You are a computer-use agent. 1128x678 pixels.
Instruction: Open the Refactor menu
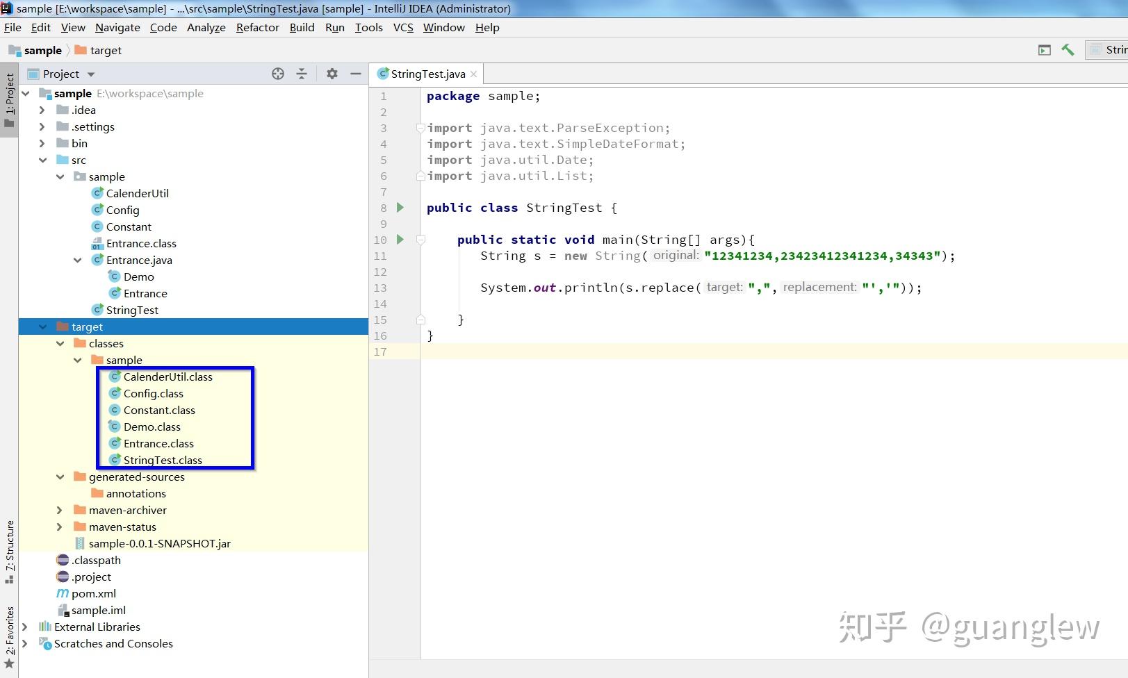point(257,27)
